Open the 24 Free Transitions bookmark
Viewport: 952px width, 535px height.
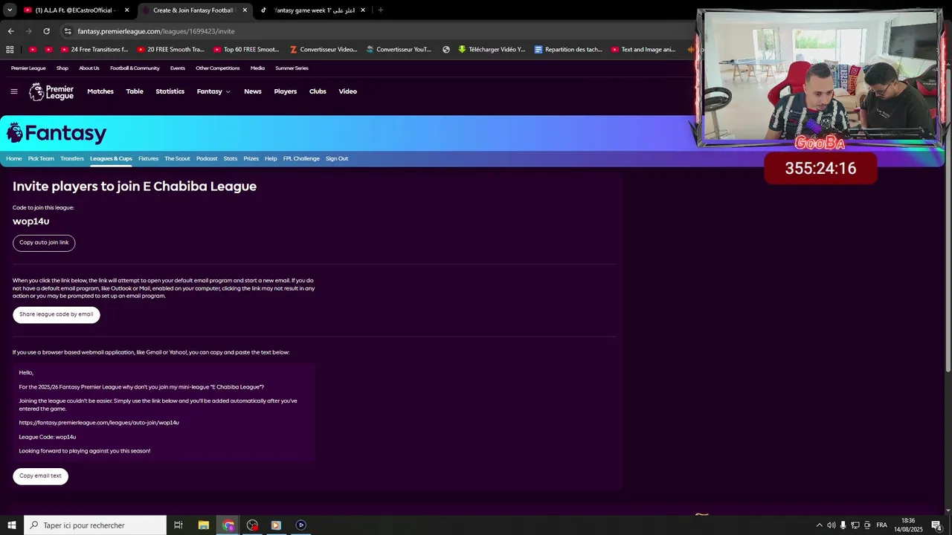click(94, 50)
